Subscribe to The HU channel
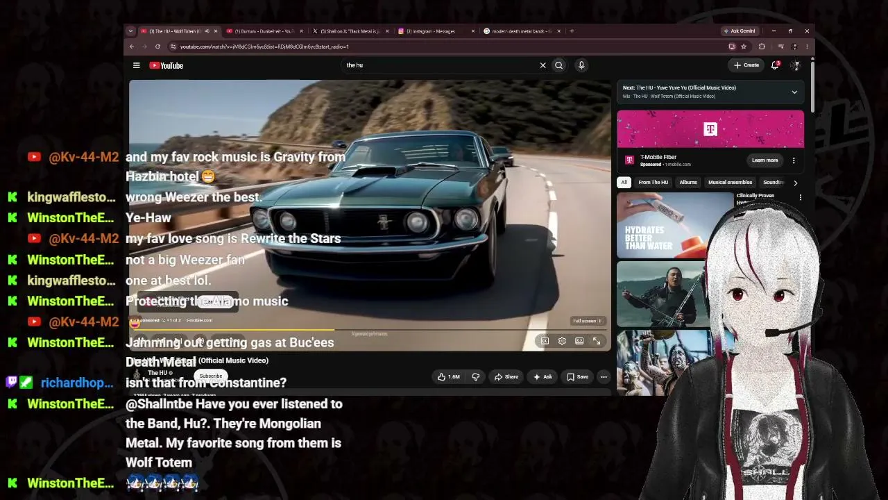This screenshot has height=500, width=888. (x=211, y=376)
